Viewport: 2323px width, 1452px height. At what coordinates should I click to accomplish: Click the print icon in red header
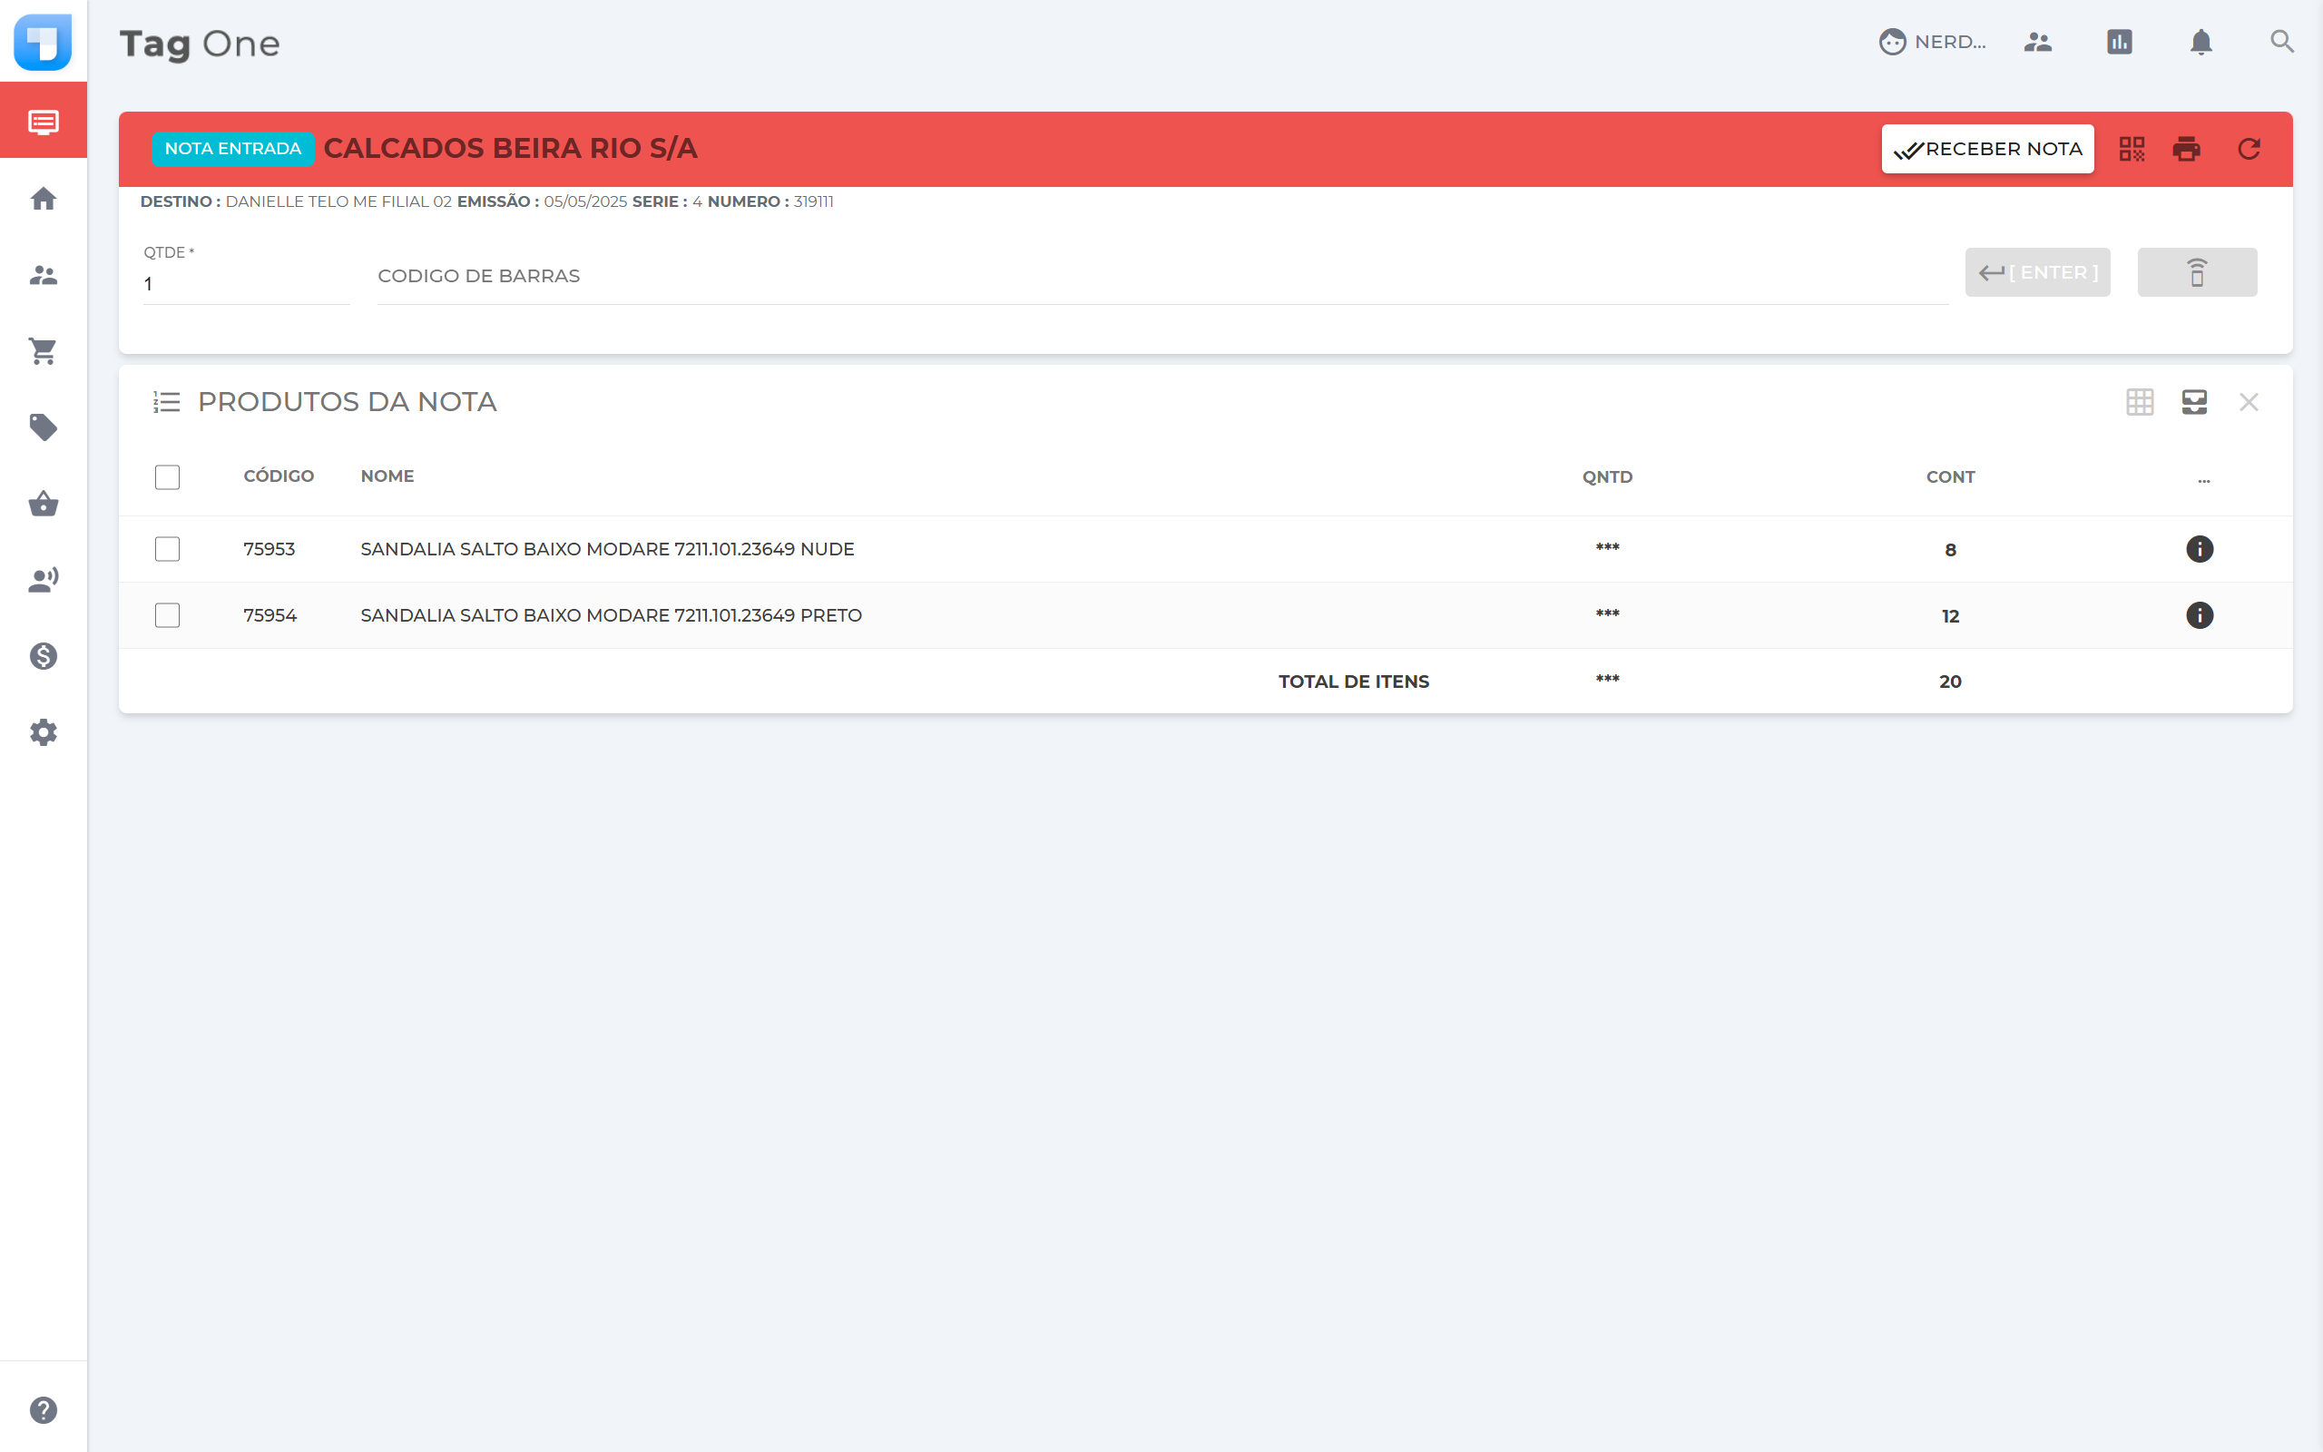(2187, 149)
